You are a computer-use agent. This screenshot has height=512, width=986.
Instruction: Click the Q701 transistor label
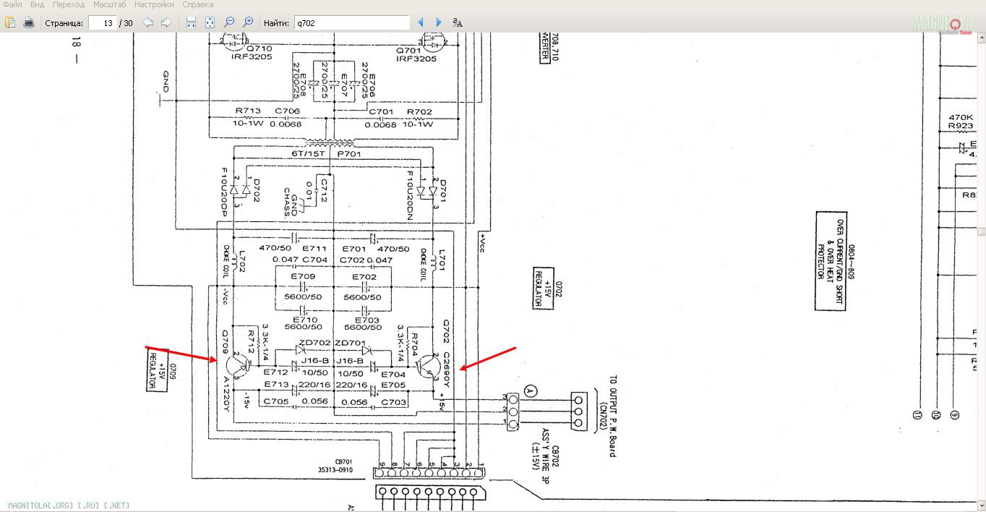click(x=409, y=50)
